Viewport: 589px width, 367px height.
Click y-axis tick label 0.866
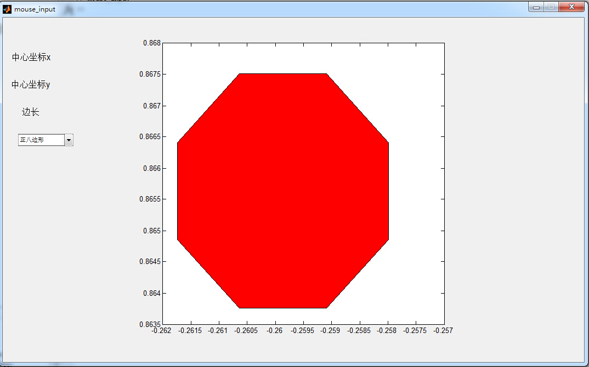point(152,169)
